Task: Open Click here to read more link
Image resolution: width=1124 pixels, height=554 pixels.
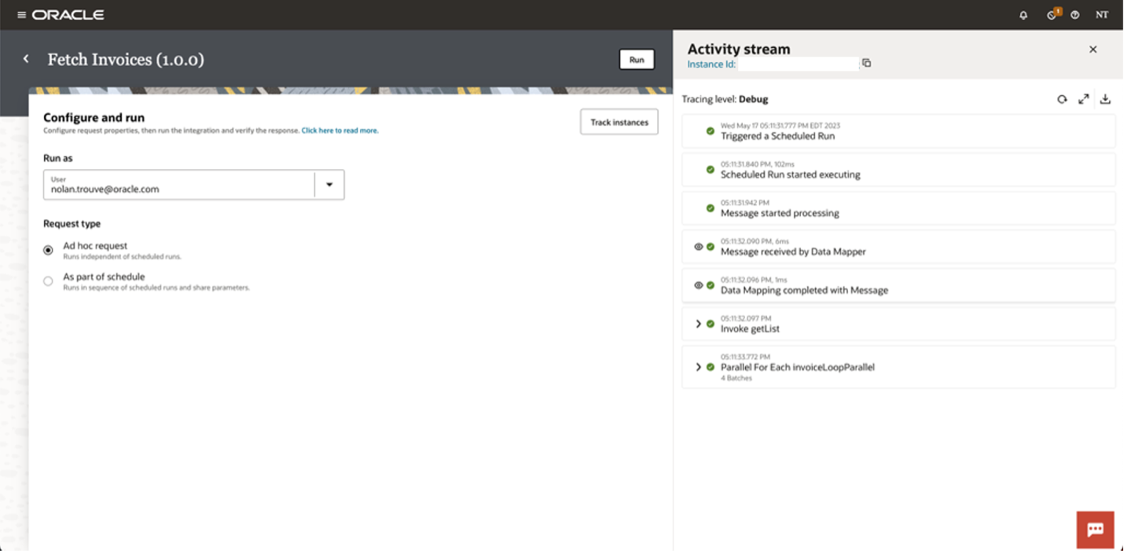Action: (x=339, y=130)
